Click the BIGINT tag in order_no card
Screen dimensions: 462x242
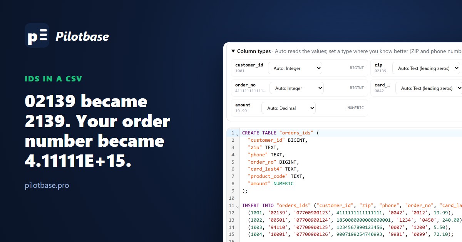[357, 88]
